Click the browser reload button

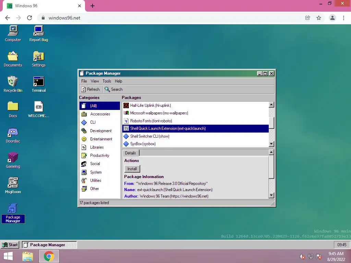pos(29,18)
